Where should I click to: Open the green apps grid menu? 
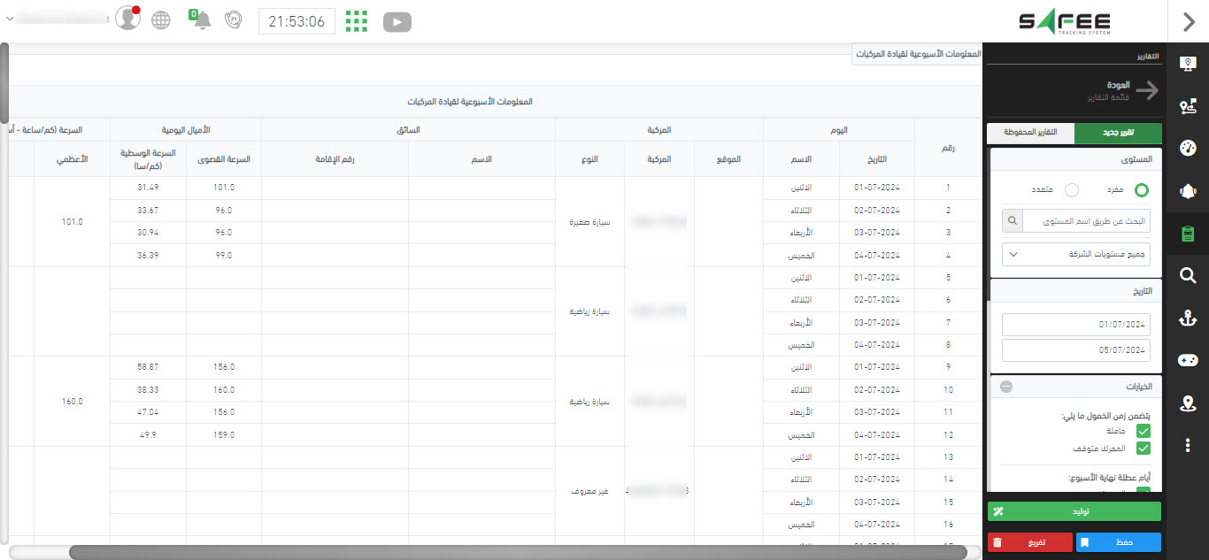pyautogui.click(x=356, y=21)
